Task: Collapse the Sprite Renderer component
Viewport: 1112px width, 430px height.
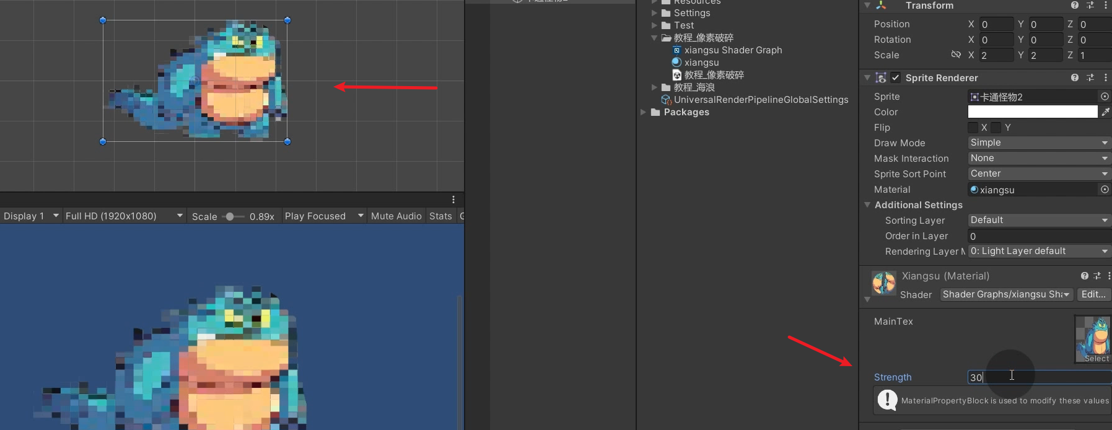Action: point(867,77)
